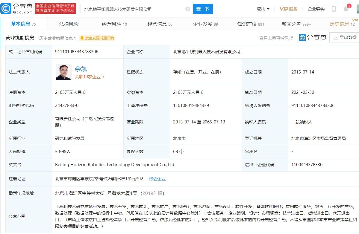The height and width of the screenshot is (234, 359).
Task: Open 附近企业 link
Action: (x=157, y=179)
